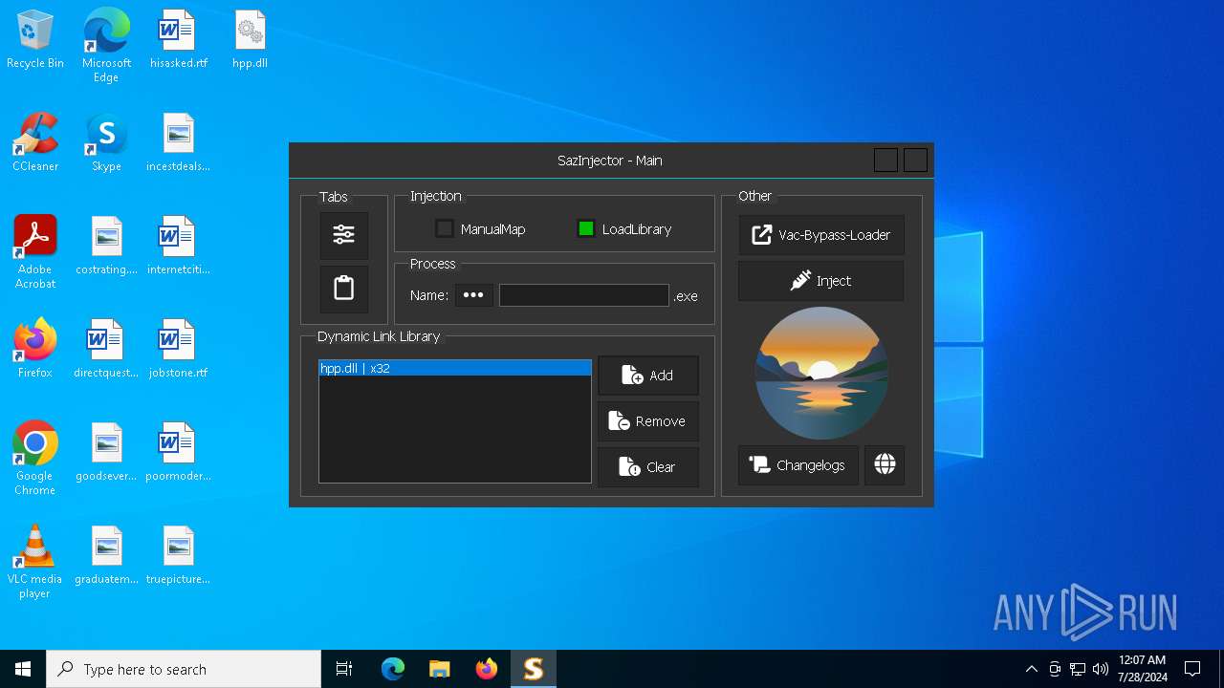This screenshot has width=1224, height=688.
Task: Open network status tray icon
Action: tap(1078, 669)
